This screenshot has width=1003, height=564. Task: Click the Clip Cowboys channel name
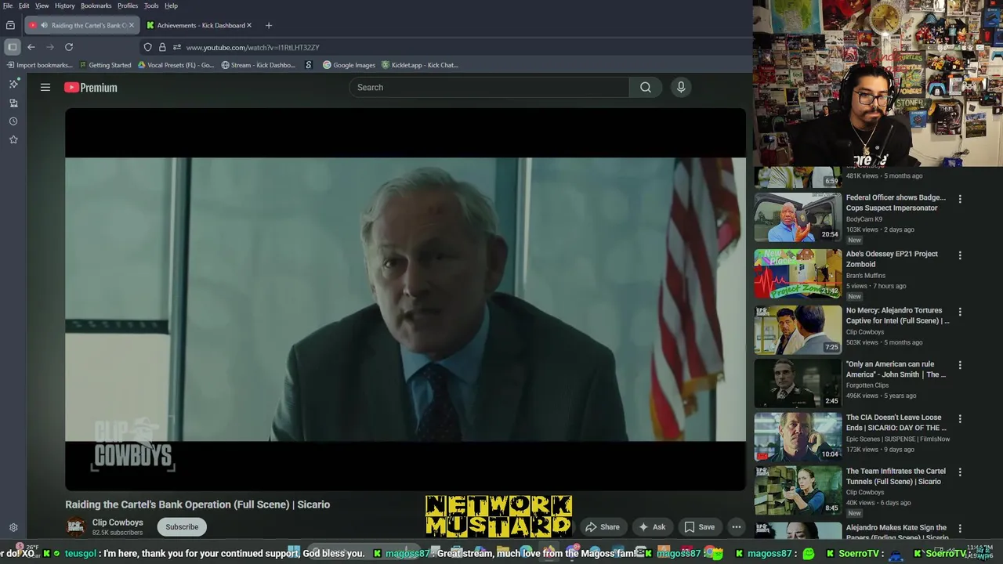tap(118, 522)
